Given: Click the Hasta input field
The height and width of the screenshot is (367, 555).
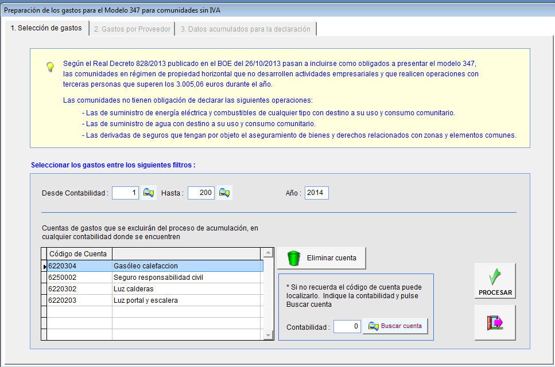Looking at the screenshot, I should pyautogui.click(x=201, y=193).
